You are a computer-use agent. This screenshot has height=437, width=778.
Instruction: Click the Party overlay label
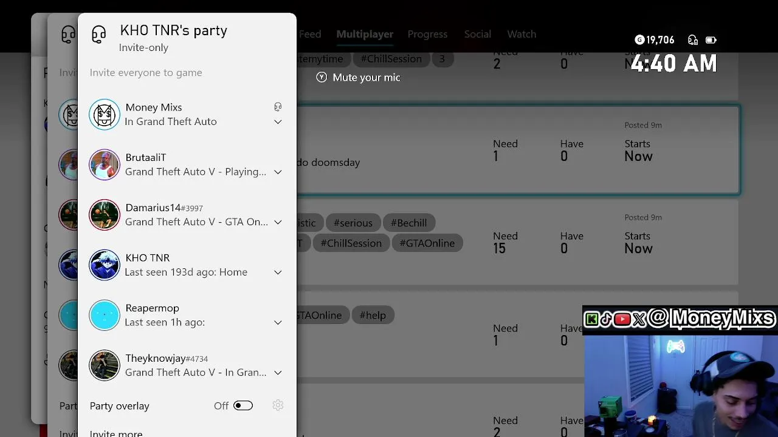click(119, 406)
